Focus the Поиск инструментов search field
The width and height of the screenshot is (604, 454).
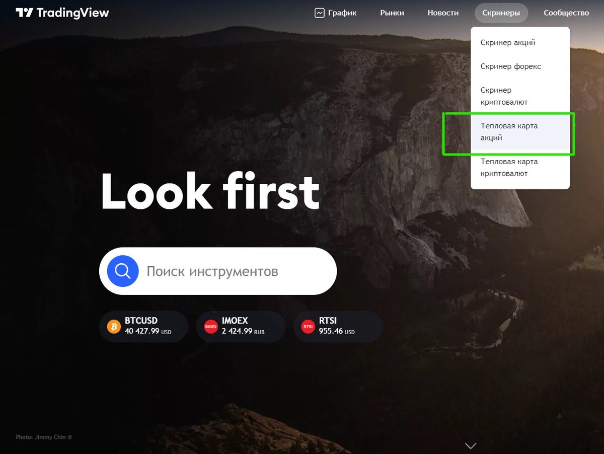click(218, 271)
